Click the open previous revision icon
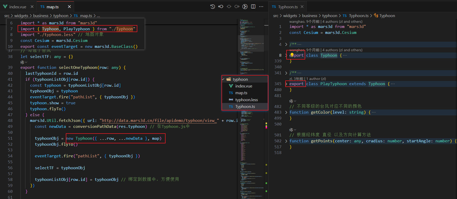The width and height of the screenshot is (457, 199). (221, 7)
